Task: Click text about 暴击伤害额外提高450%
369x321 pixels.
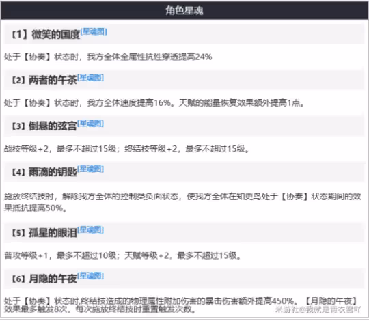Action: (x=180, y=305)
